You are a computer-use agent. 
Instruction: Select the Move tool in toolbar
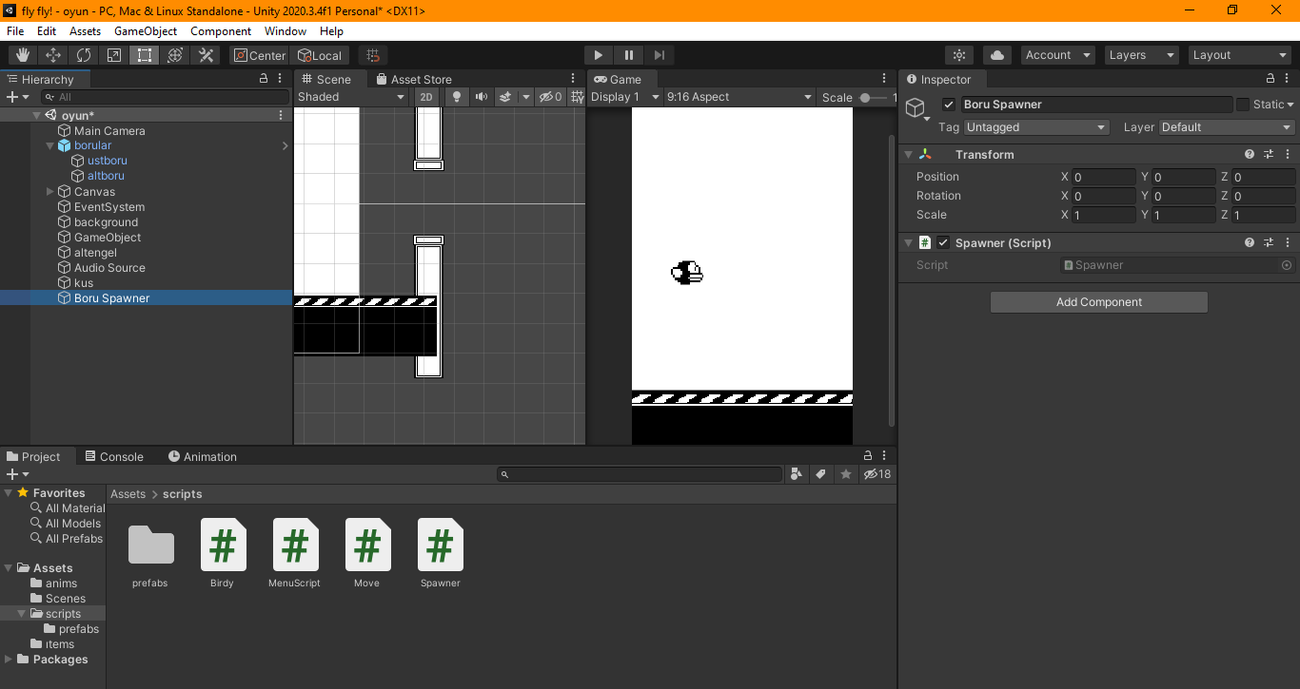pos(53,55)
